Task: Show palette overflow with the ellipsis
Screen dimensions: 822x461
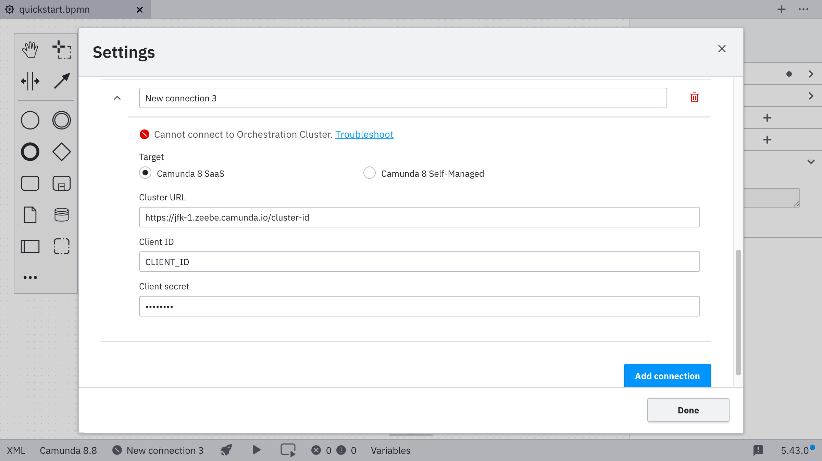Action: point(30,277)
